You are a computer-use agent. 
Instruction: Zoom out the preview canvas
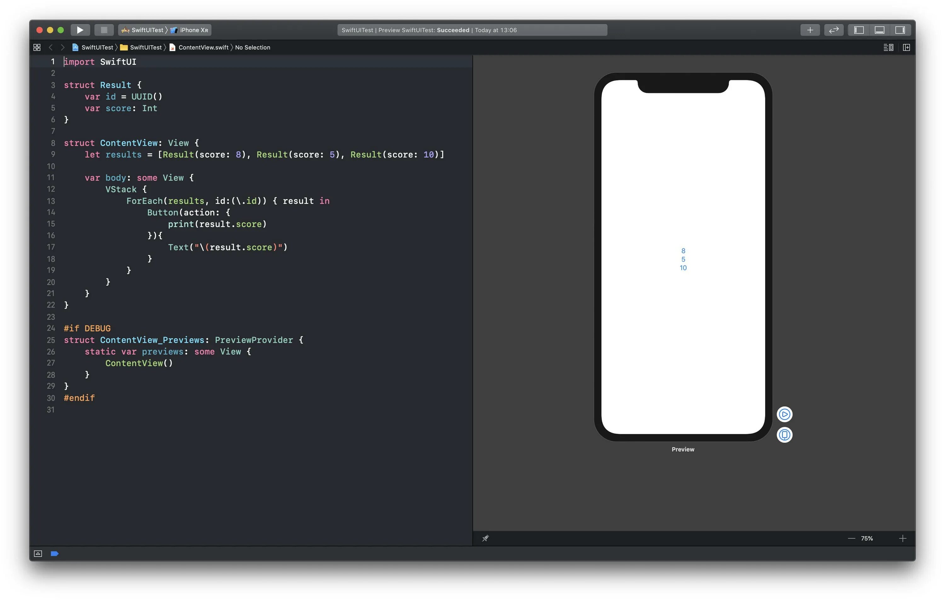coord(851,538)
